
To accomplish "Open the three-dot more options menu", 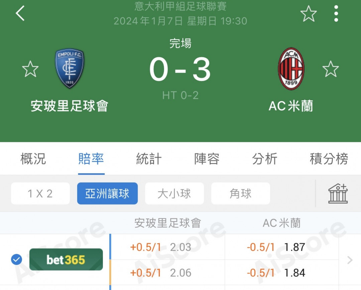I will pyautogui.click(x=336, y=14).
